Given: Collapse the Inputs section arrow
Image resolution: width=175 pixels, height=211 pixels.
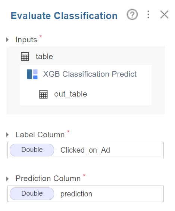Looking at the screenshot, I should pyautogui.click(x=7, y=40).
